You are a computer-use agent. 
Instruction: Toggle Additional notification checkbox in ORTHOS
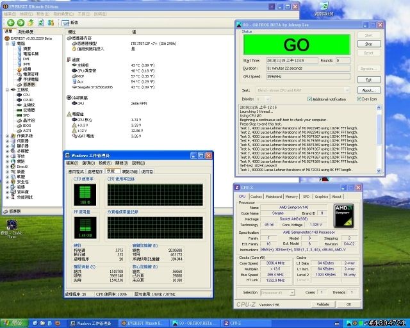(x=309, y=99)
